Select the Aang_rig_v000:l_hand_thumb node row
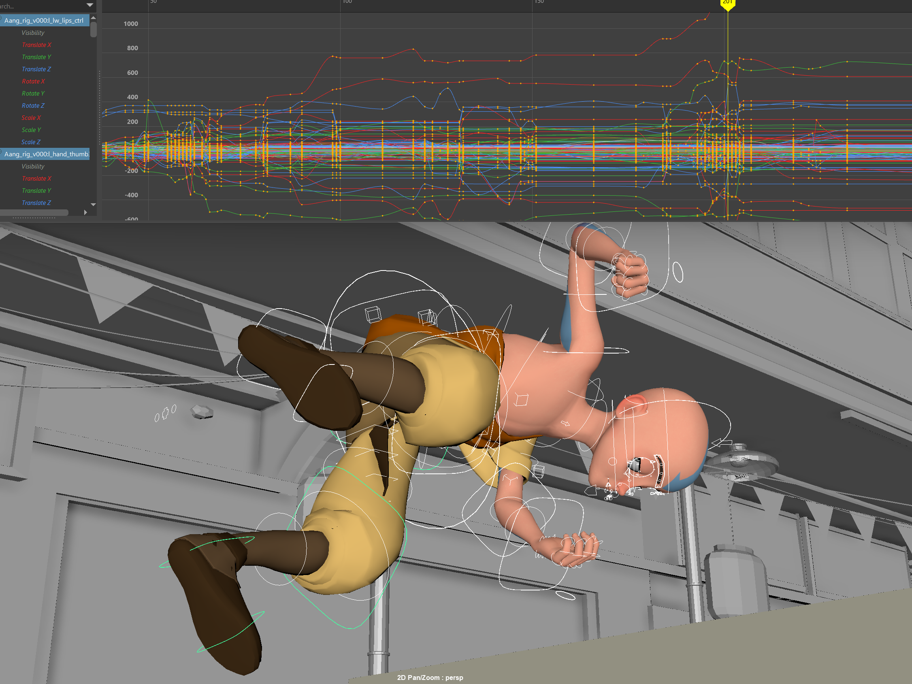Viewport: 912px width, 684px height. (x=45, y=154)
